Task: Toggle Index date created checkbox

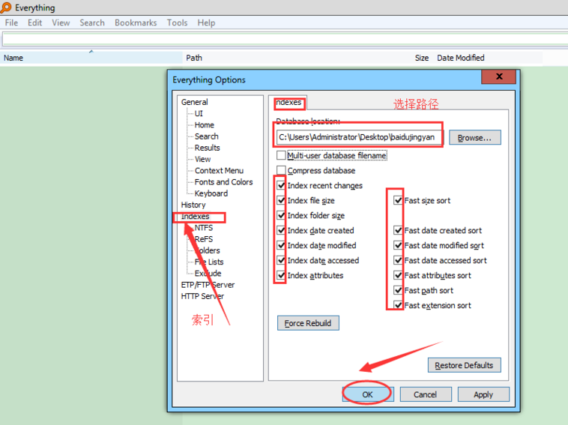Action: tap(281, 230)
